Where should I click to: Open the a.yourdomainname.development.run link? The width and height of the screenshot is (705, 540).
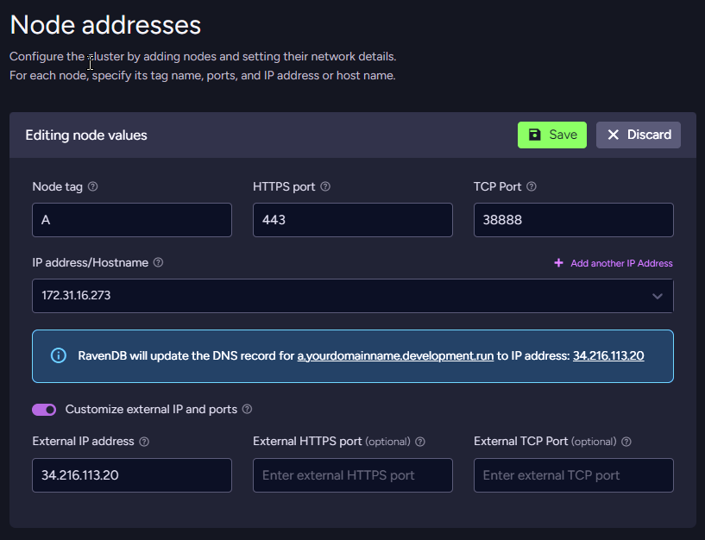coord(395,355)
